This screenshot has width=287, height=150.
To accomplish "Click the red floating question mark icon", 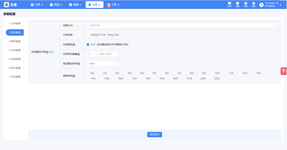I will pos(284,71).
